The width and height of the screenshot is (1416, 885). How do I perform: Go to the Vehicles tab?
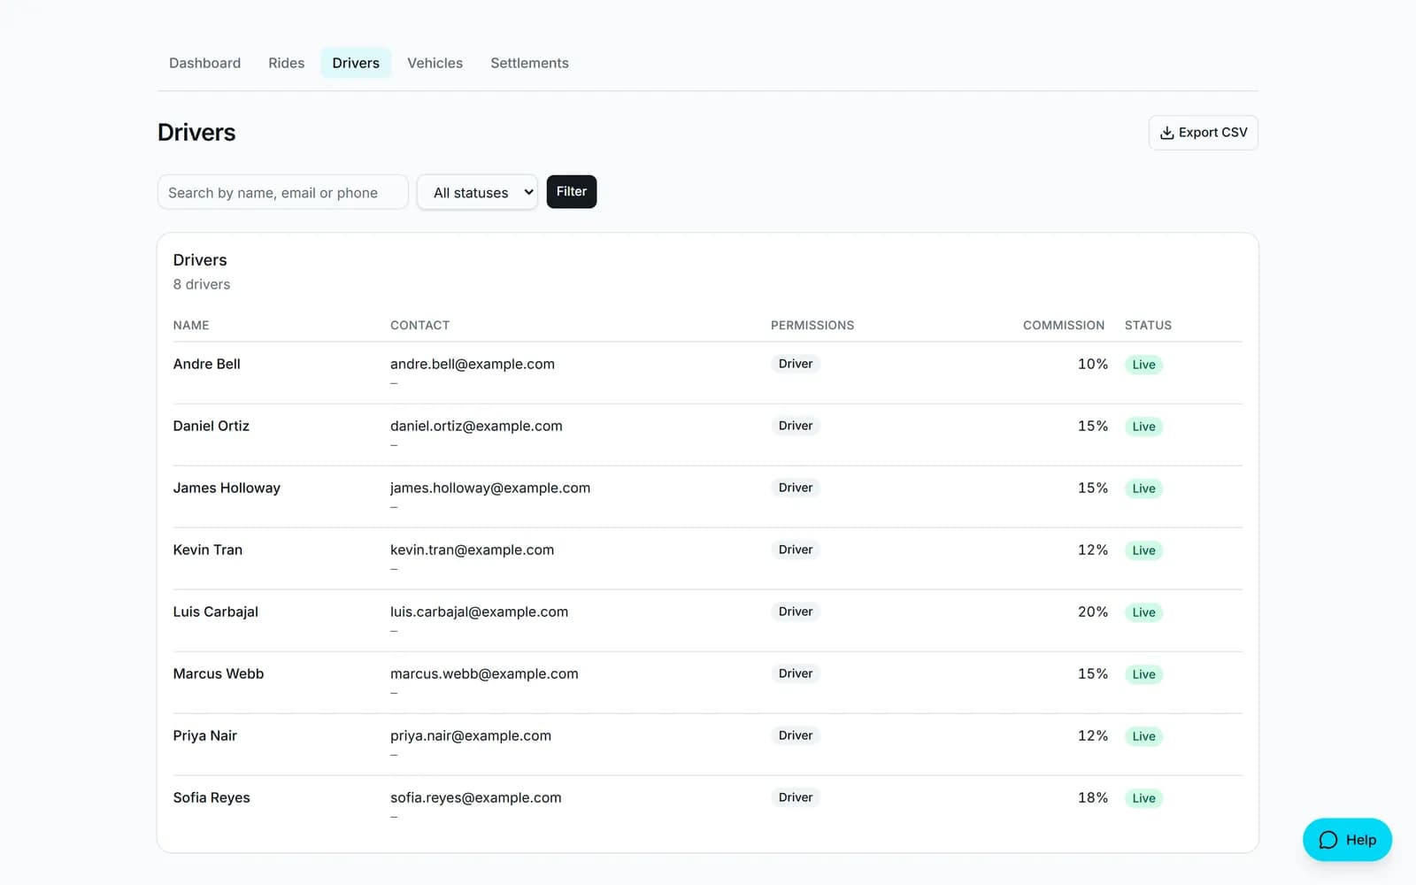[x=435, y=63]
